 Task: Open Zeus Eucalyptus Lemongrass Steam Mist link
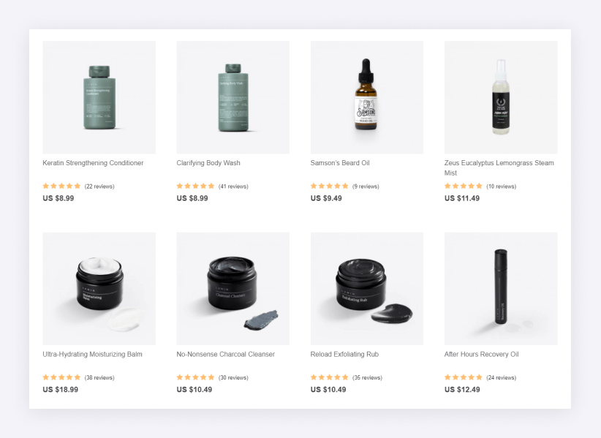[x=499, y=168]
